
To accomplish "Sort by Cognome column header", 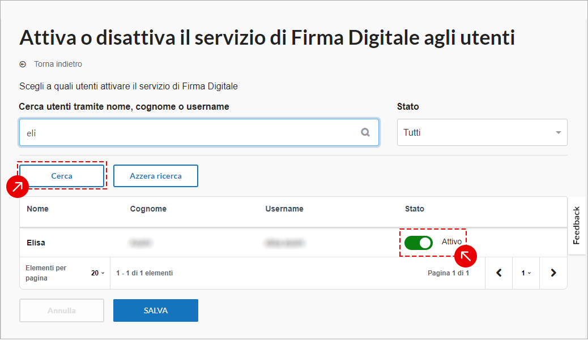I will (x=148, y=209).
